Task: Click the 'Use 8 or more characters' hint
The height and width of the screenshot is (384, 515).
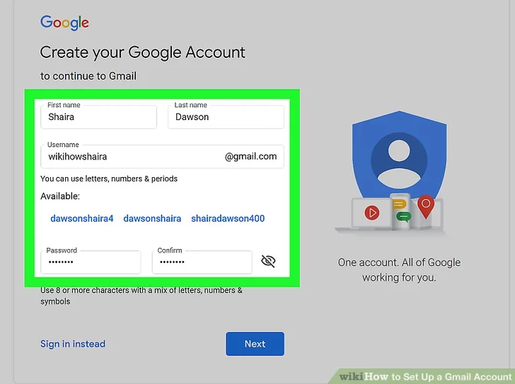Action: point(141,296)
